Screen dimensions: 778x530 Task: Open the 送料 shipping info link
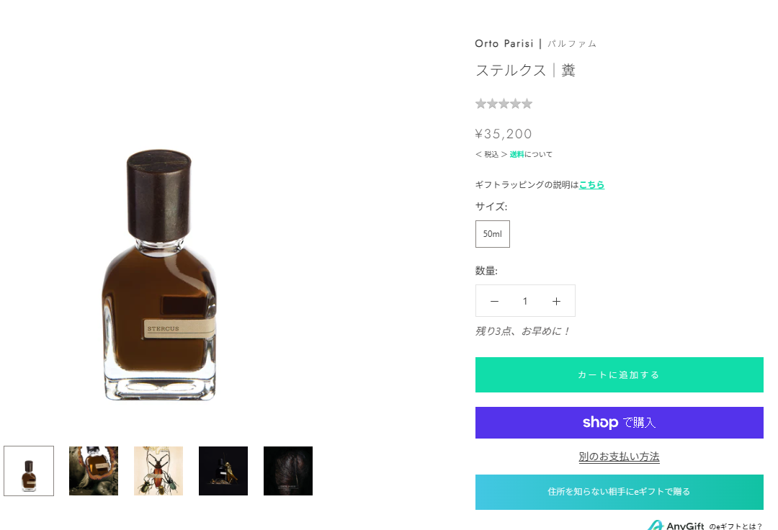point(517,154)
